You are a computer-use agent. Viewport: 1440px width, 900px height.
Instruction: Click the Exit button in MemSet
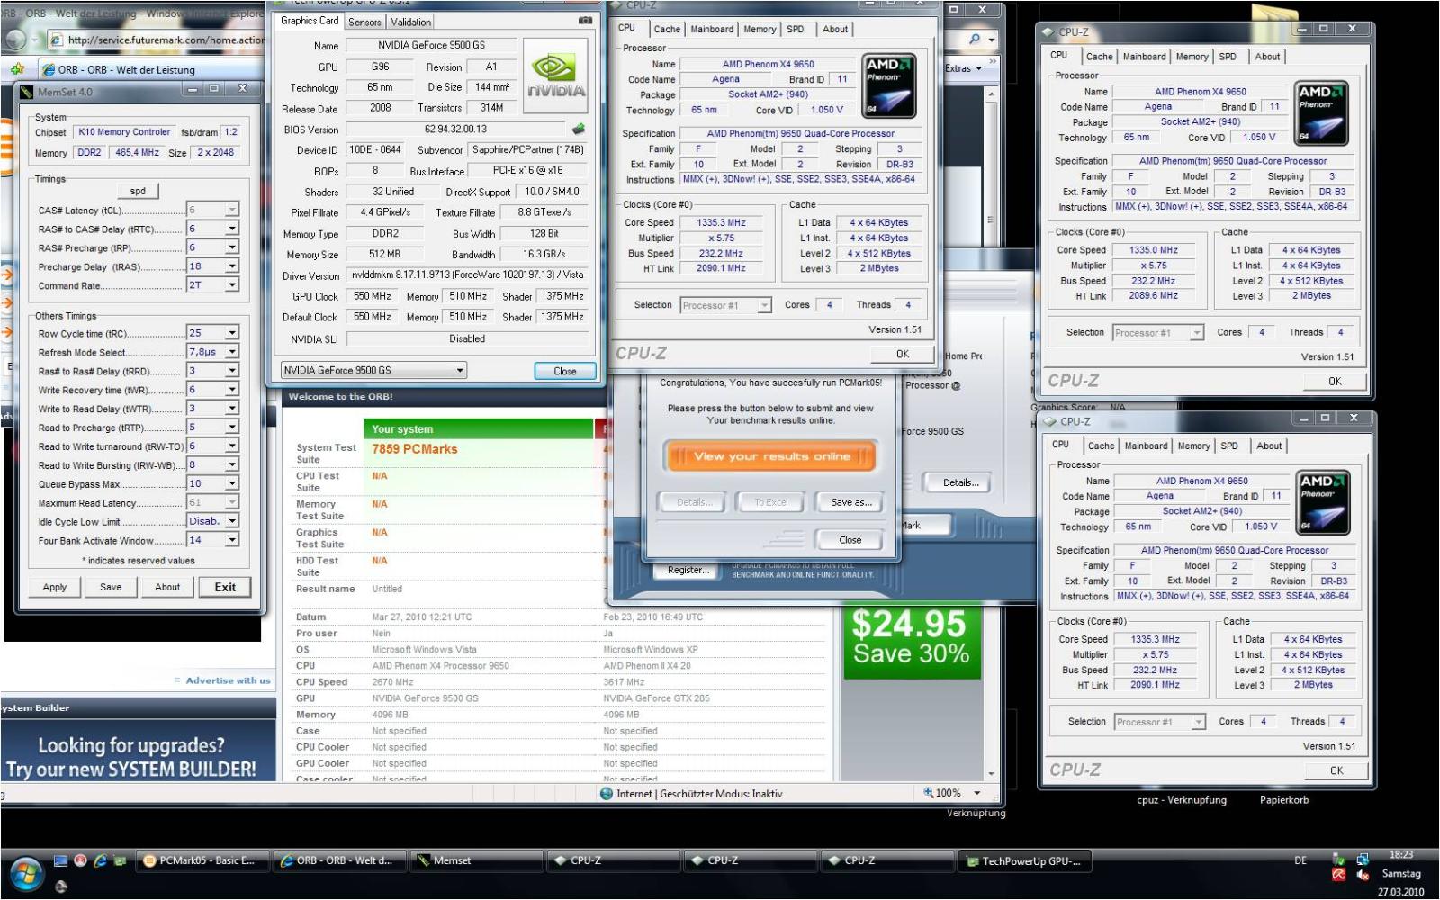(x=225, y=587)
